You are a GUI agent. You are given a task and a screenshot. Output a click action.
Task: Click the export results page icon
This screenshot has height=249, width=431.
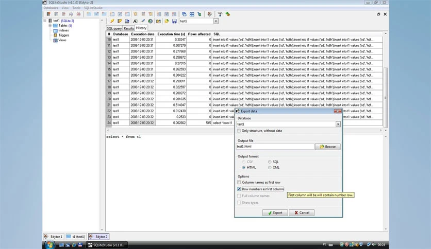127,21
